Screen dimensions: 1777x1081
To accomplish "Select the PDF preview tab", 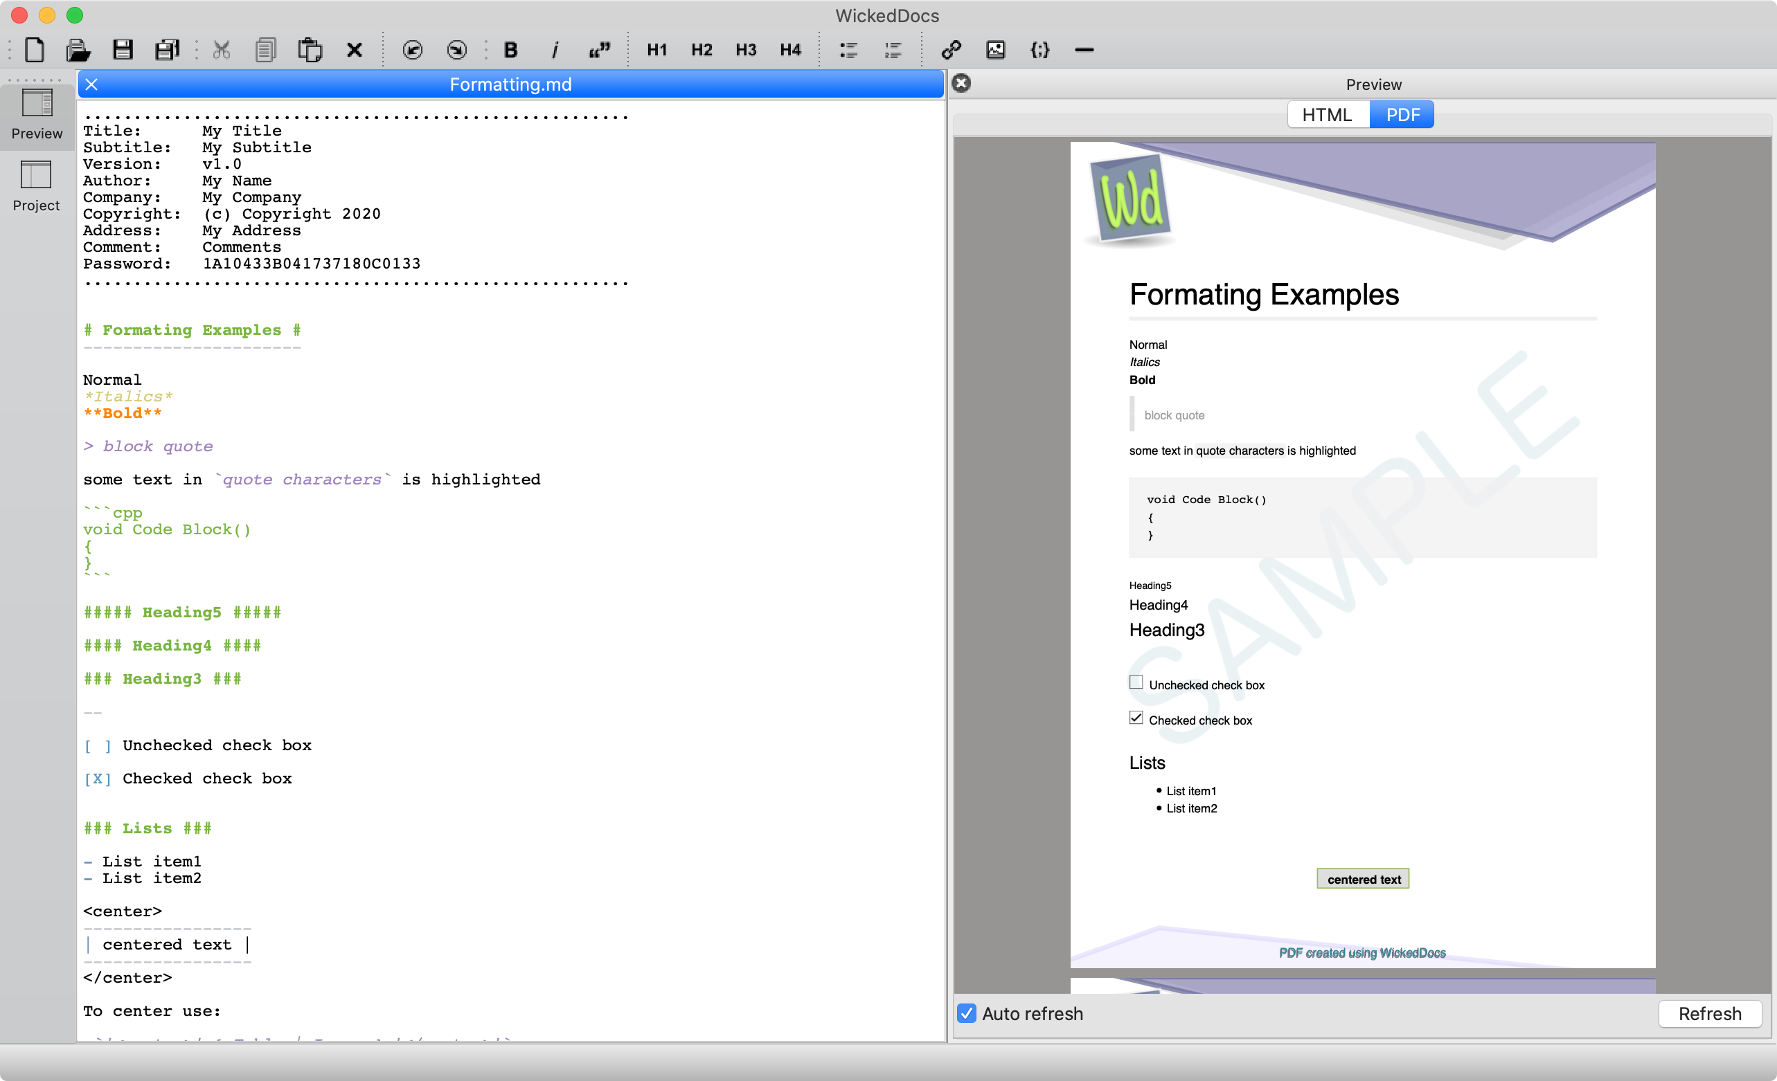I will point(1402,115).
